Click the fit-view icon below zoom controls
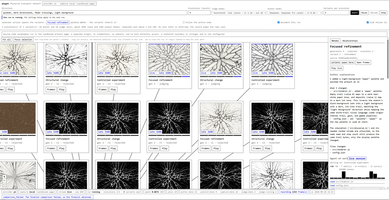The image size is (389, 200). point(4,185)
